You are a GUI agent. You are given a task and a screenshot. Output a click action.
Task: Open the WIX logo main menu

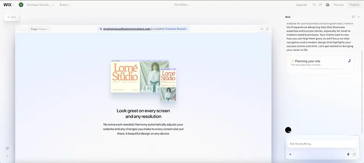click(x=9, y=5)
